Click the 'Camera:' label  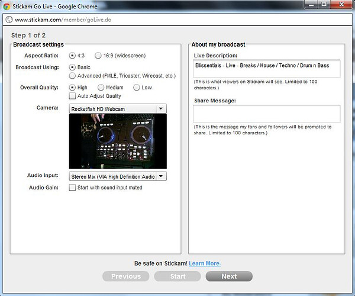click(47, 108)
